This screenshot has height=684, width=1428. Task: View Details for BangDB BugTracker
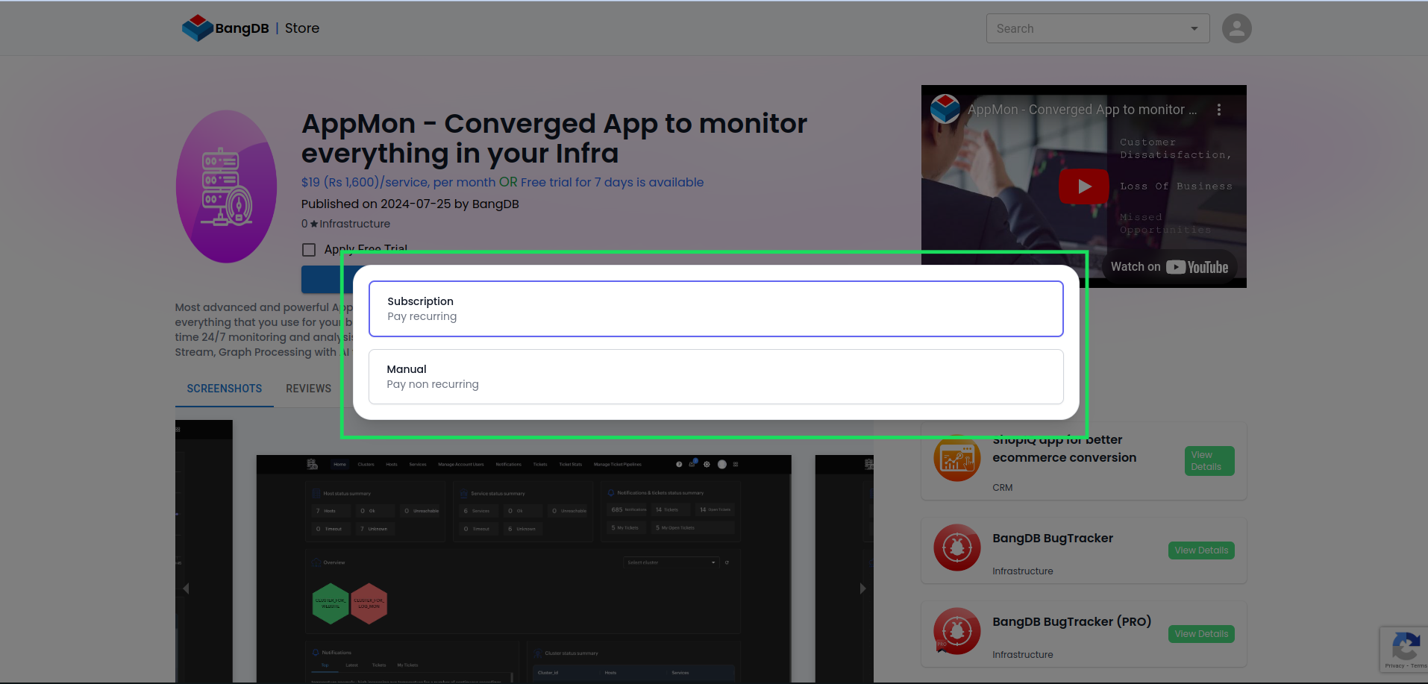[1201, 550]
